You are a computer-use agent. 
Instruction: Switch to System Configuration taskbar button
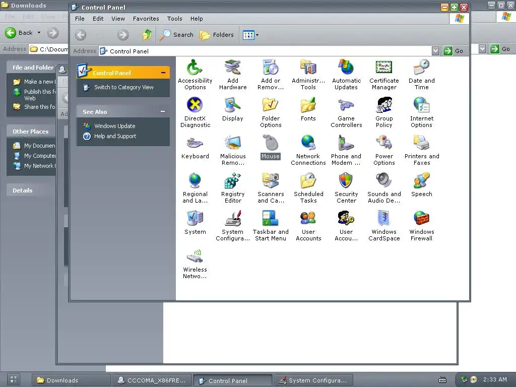pos(313,380)
